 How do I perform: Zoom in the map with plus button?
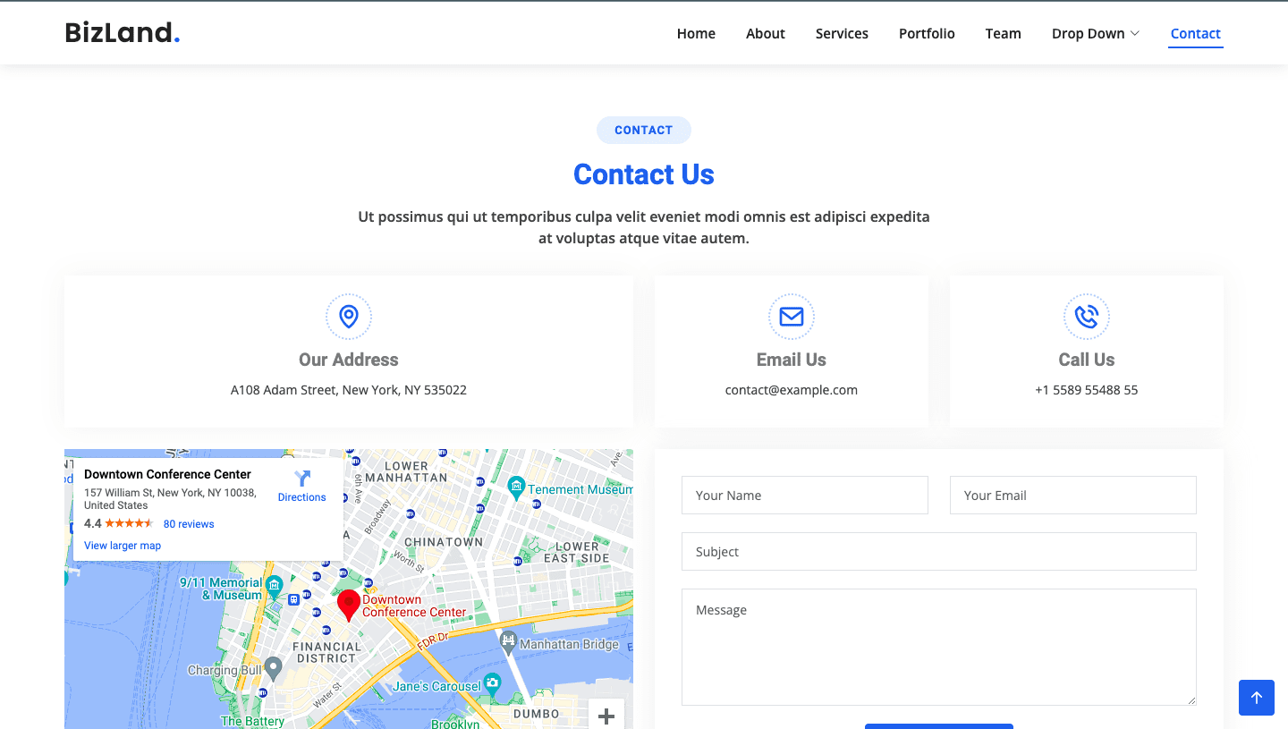(606, 716)
